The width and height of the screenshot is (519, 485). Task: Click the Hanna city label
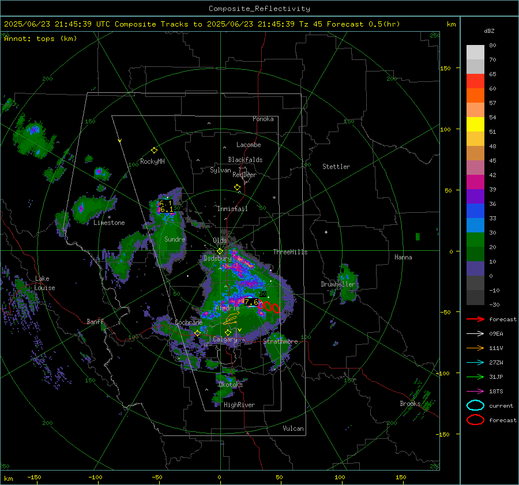click(403, 257)
